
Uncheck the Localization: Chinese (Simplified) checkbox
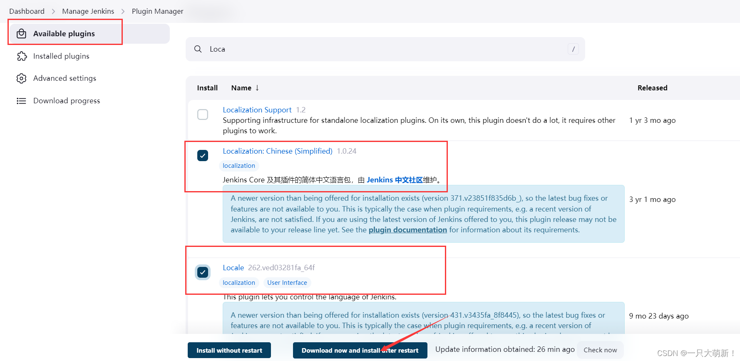tap(203, 156)
